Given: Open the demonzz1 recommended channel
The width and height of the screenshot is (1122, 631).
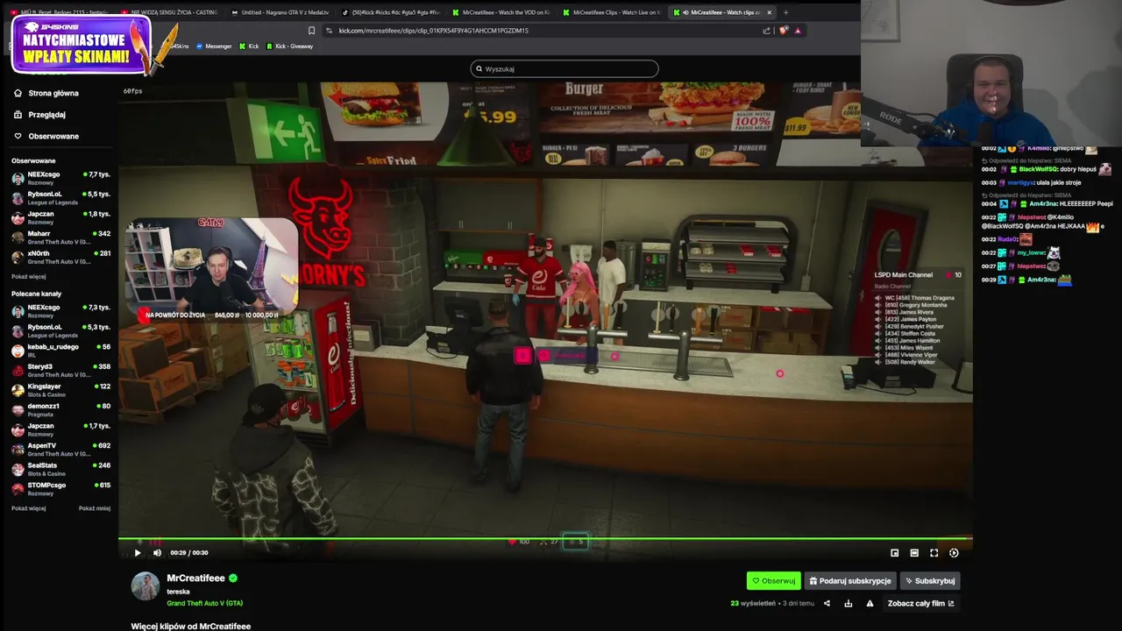Looking at the screenshot, I should tap(60, 409).
